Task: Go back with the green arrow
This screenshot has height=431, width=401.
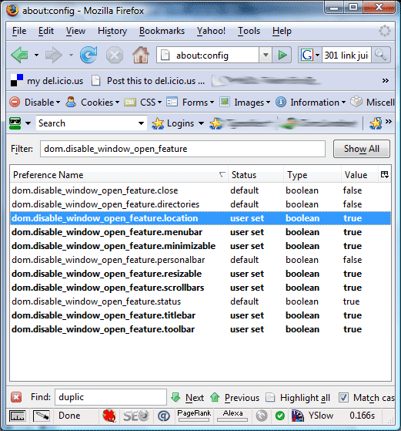Action: tap(20, 55)
